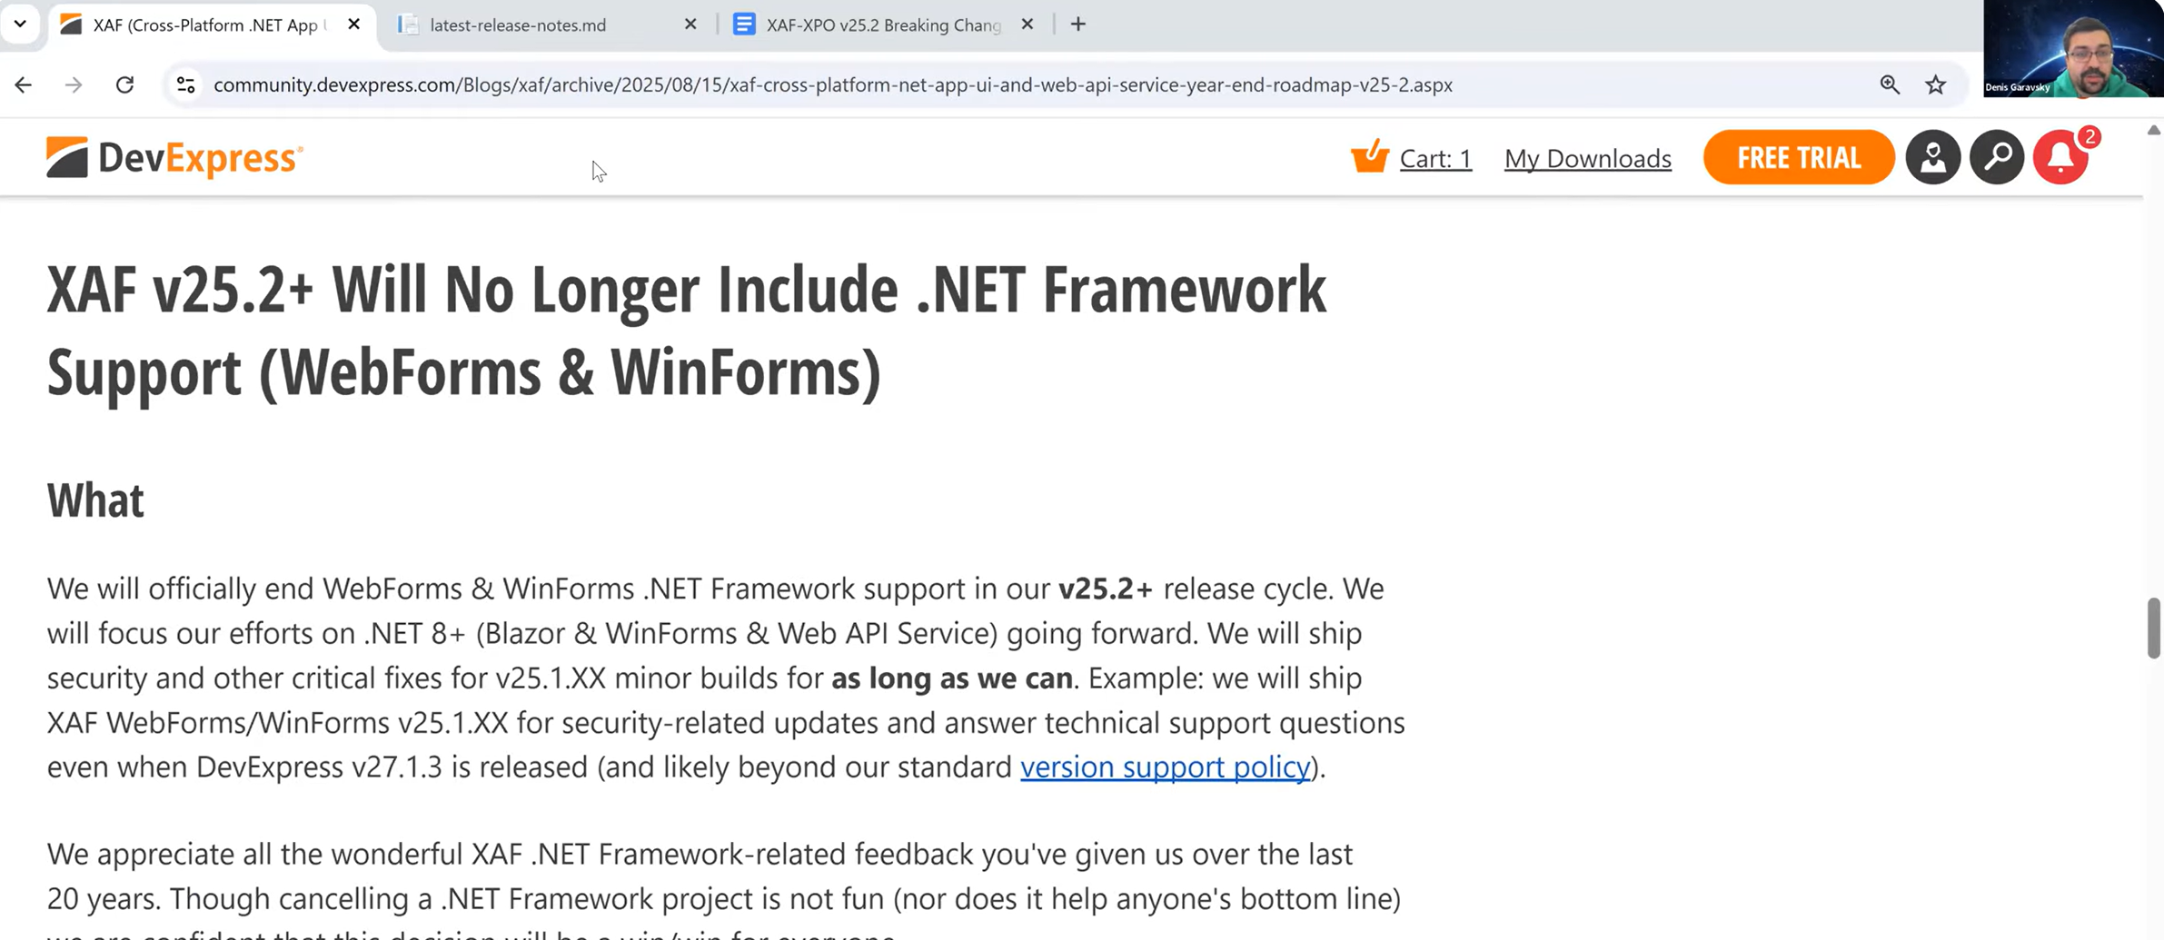Screen dimensions: 2164x940
Task: Go back to the previous page
Action: click(x=24, y=84)
